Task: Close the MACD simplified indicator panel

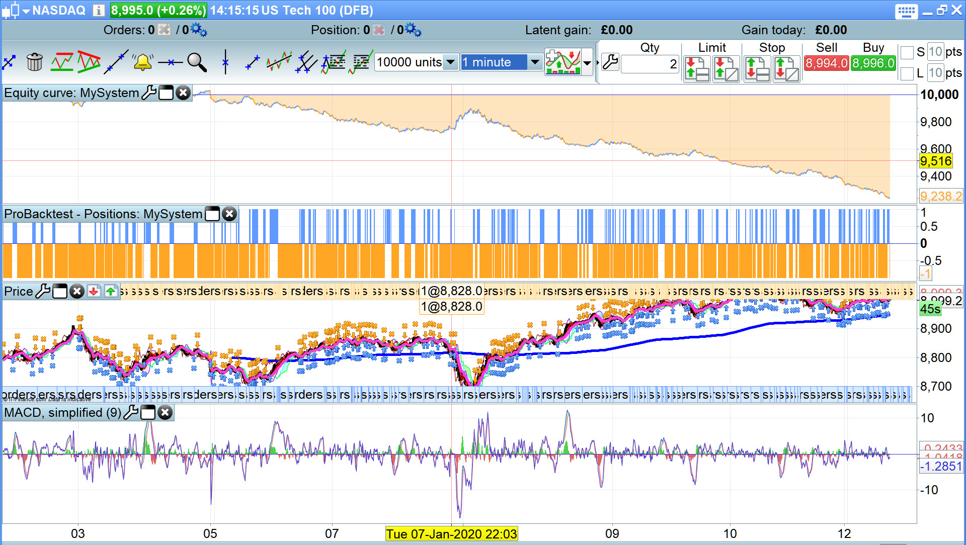Action: (x=165, y=413)
